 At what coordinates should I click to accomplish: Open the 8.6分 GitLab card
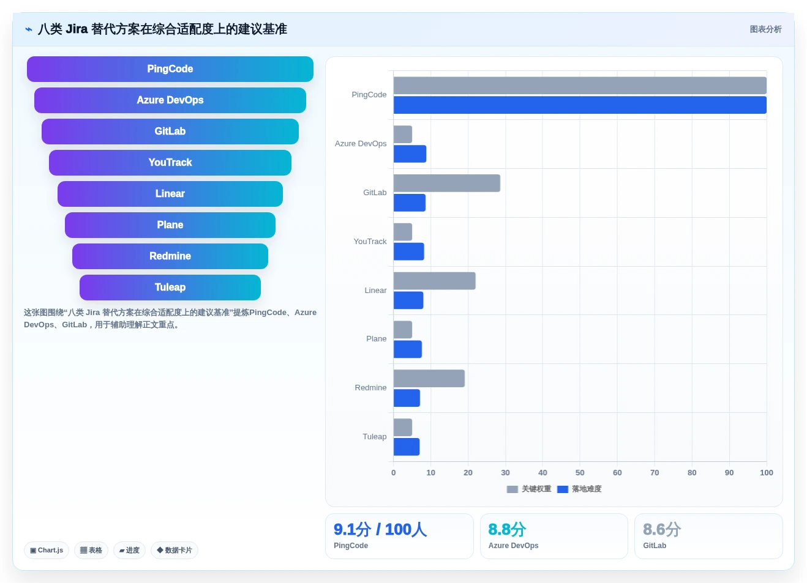(x=708, y=536)
